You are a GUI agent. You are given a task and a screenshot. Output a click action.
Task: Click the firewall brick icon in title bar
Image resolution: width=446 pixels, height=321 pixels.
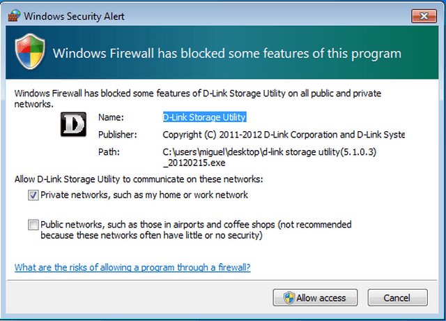[x=14, y=16]
